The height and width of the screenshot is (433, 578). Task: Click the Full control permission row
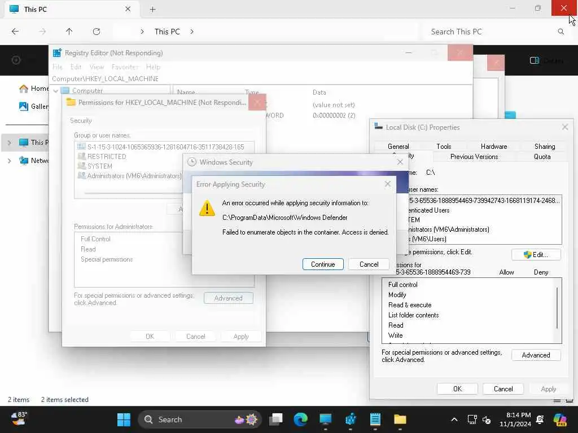(x=402, y=285)
